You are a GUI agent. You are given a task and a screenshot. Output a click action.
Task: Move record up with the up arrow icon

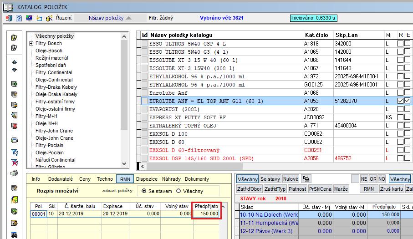coord(14,62)
